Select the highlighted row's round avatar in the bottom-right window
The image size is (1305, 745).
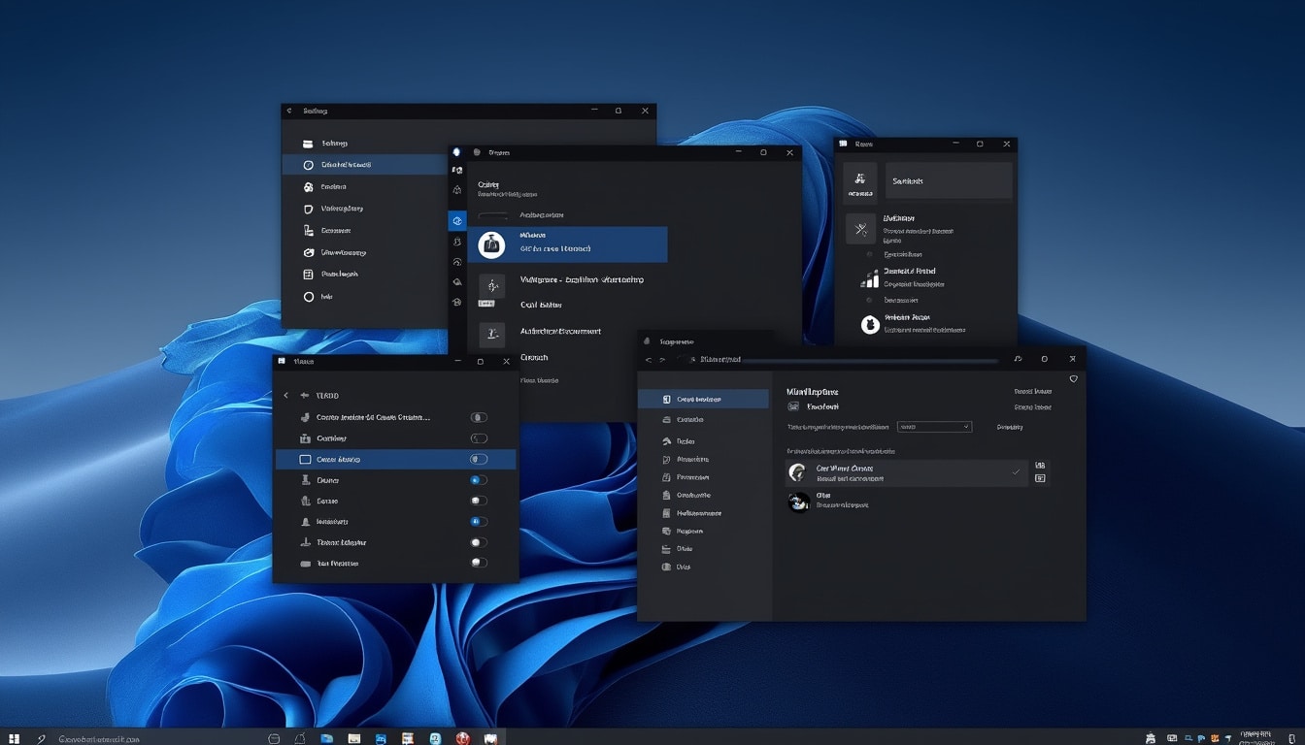[x=798, y=472]
